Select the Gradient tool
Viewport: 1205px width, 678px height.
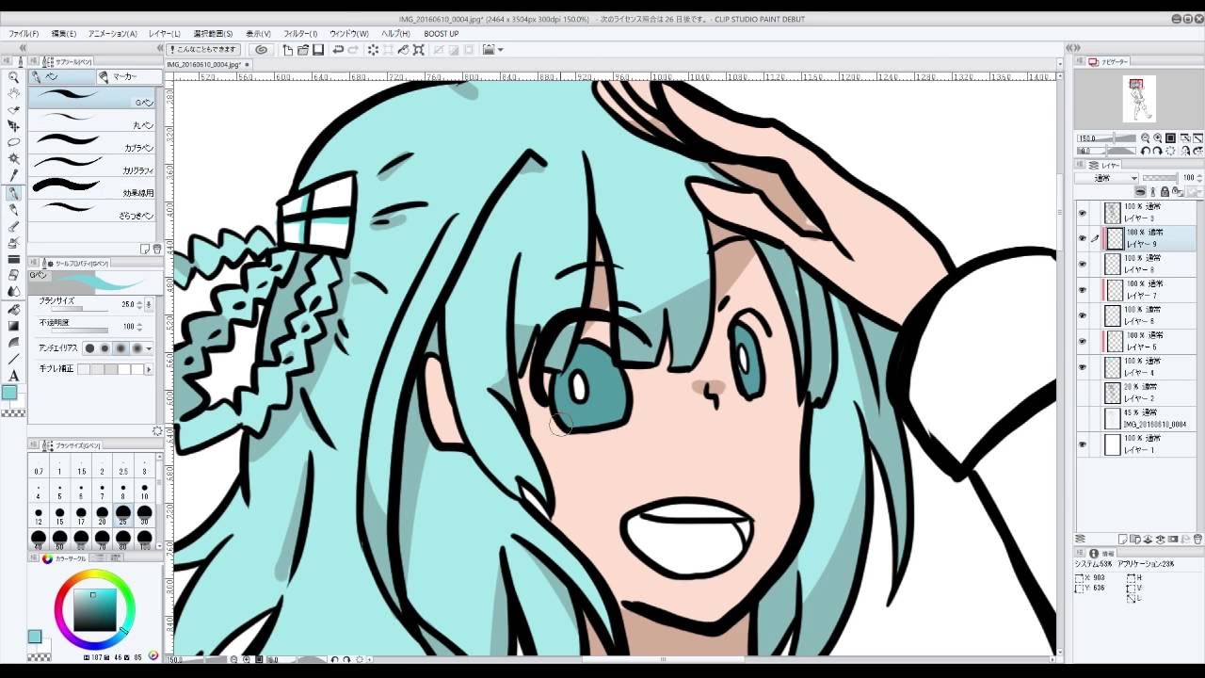[13, 326]
